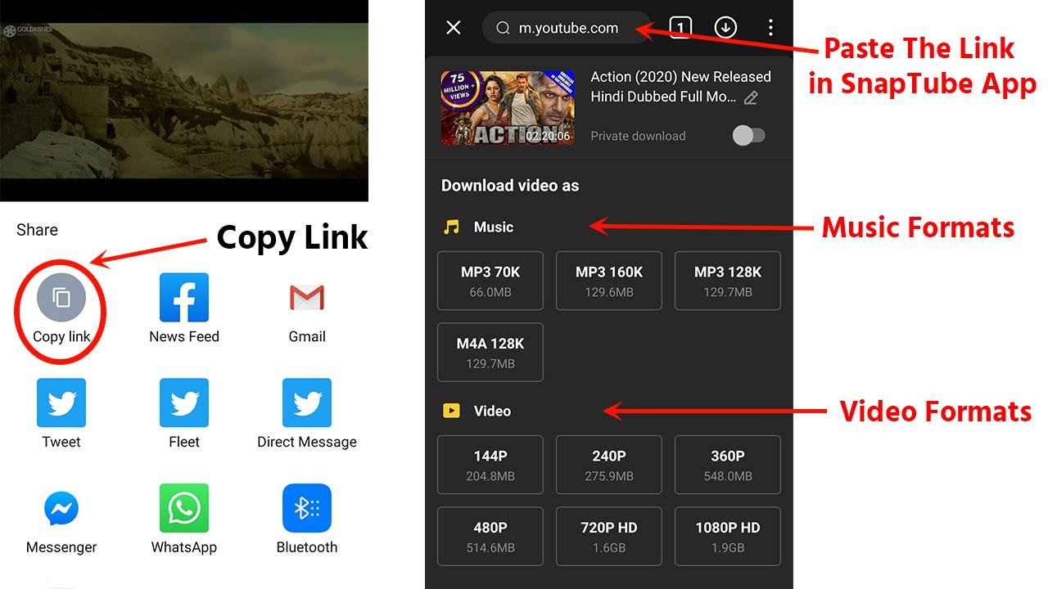Close the SnapTube browser page

click(454, 28)
